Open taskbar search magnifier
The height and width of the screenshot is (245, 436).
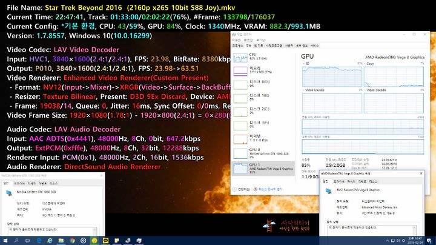pos(16,241)
